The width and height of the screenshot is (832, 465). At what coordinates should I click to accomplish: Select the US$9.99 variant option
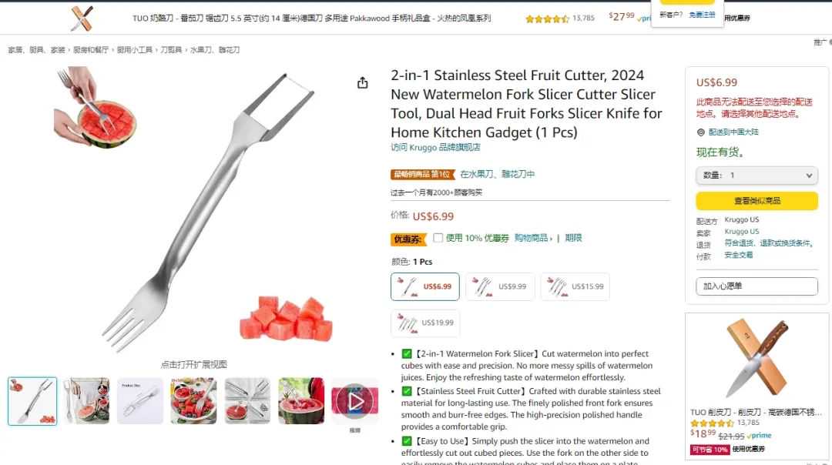500,287
